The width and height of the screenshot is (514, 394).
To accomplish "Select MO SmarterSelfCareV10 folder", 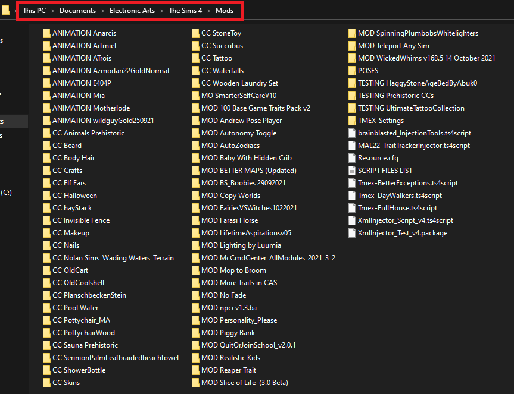I will point(234,96).
